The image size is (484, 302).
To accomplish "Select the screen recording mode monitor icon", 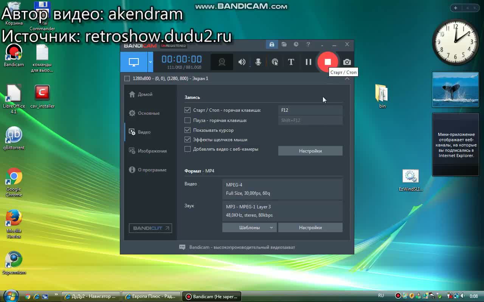I will [134, 62].
